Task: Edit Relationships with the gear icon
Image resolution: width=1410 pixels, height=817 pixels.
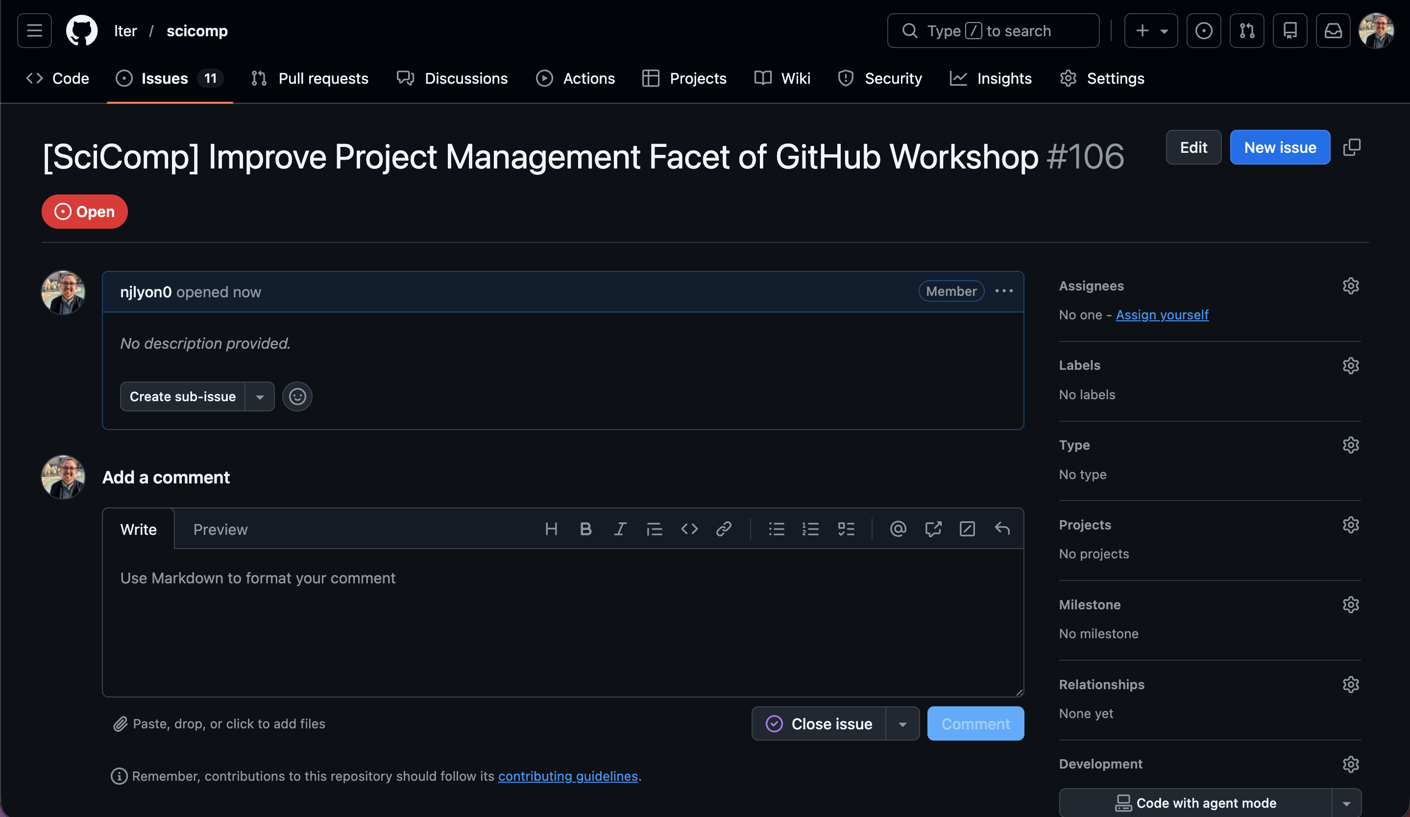Action: 1351,684
